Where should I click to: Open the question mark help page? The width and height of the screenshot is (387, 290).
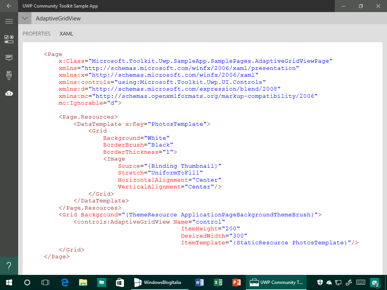click(x=9, y=266)
